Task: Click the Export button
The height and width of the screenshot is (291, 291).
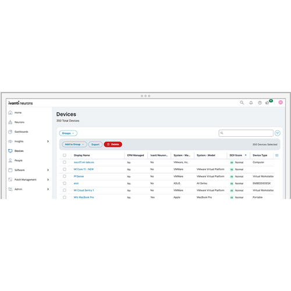Action: [x=95, y=144]
